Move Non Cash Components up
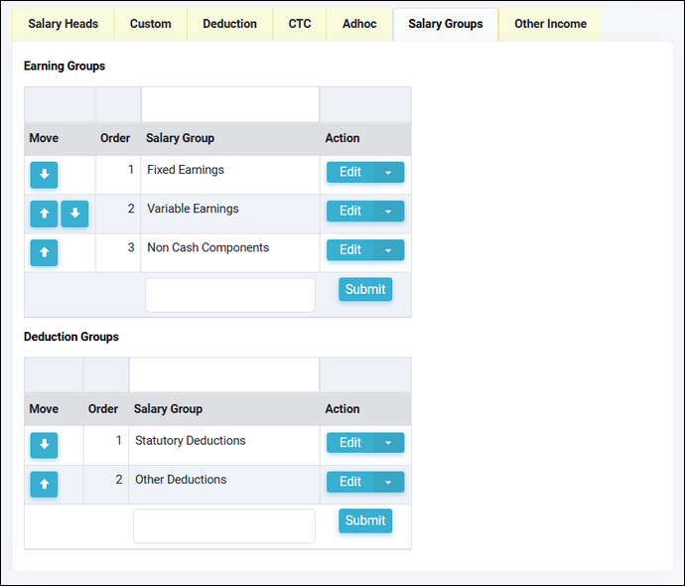Viewport: 685px width, 586px height. point(44,253)
